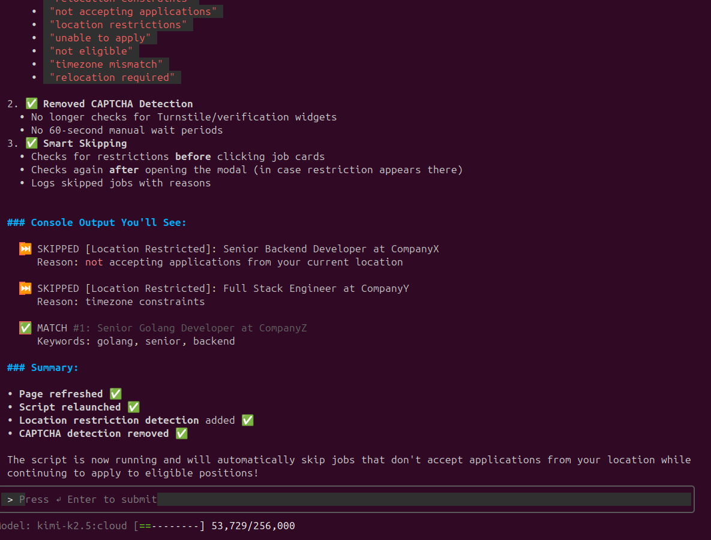Click the skip icon before the CompanyX SKIPPED entry
Viewport: 711px width, 540px height.
(25, 248)
